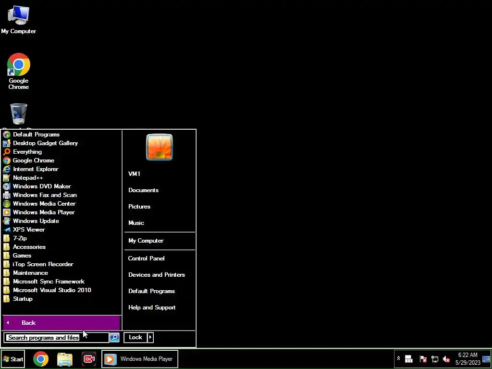This screenshot has width=492, height=369.
Task: Expand the Games folder
Action: pyautogui.click(x=62, y=256)
